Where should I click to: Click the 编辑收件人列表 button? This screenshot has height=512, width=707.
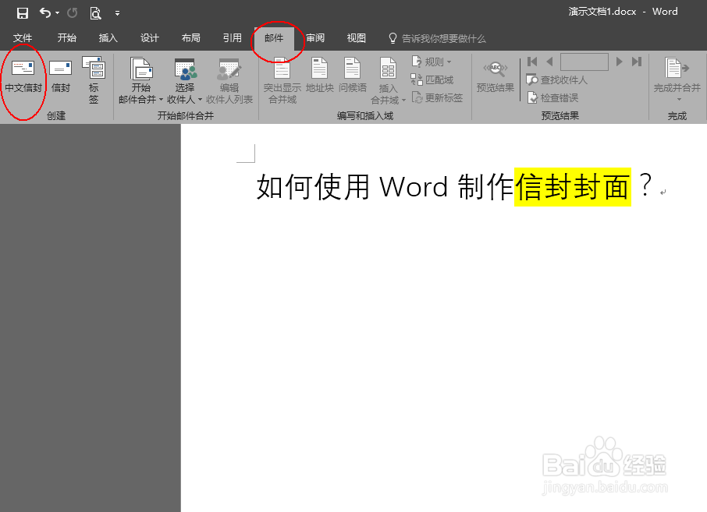tap(229, 80)
